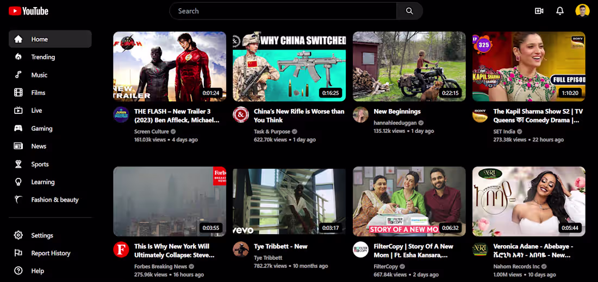Open the notifications bell

pos(560,11)
